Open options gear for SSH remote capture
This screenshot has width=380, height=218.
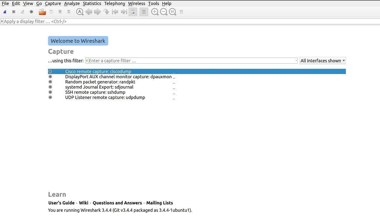(50, 92)
